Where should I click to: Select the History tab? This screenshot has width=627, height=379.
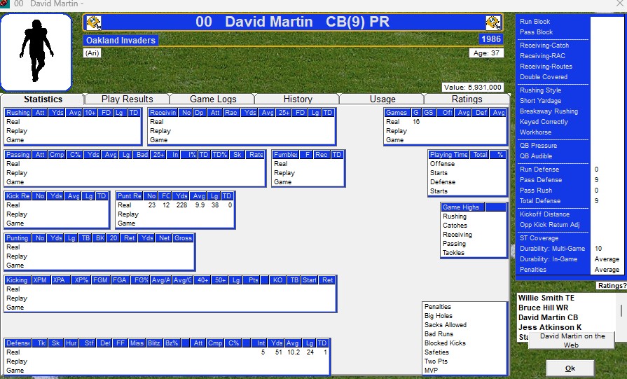tap(298, 99)
